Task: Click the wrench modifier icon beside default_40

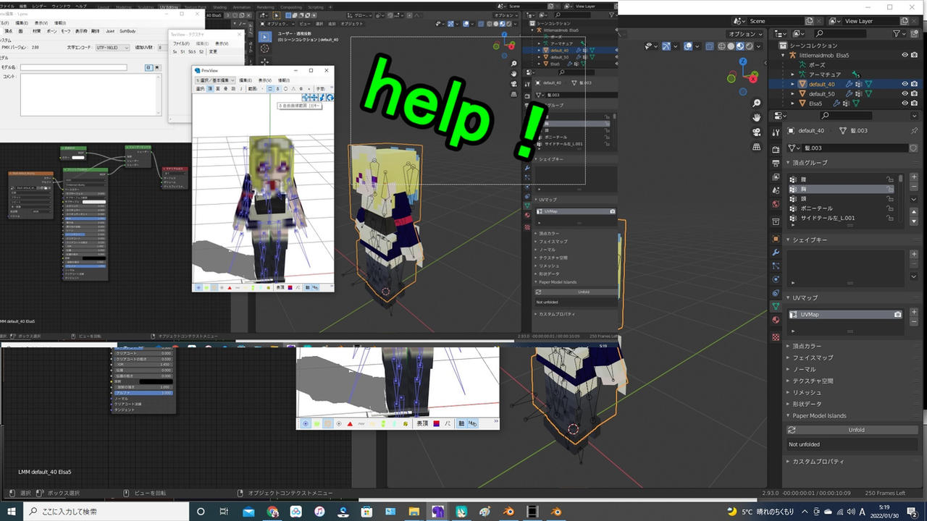Action: tap(849, 84)
